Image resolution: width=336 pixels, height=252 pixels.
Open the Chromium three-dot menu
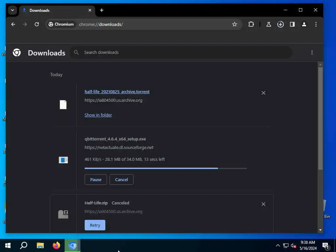316,24
